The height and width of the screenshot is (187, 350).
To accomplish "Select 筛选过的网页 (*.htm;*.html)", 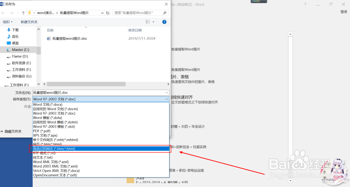I will (x=101, y=149).
